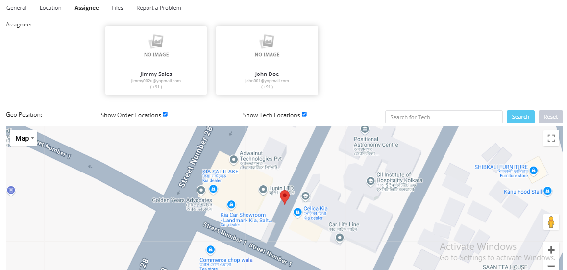This screenshot has width=567, height=270.
Task: Click the red location pin marker
Action: 285,197
